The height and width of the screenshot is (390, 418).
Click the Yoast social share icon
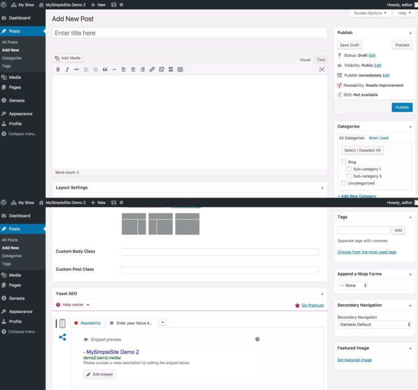click(62, 337)
